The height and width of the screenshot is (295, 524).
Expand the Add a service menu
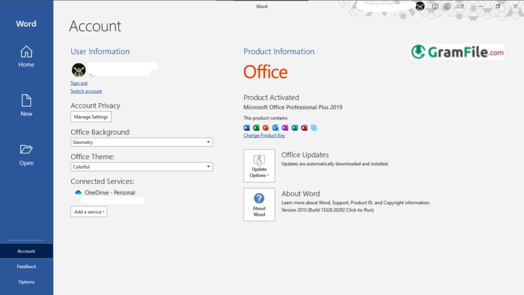[x=89, y=211]
